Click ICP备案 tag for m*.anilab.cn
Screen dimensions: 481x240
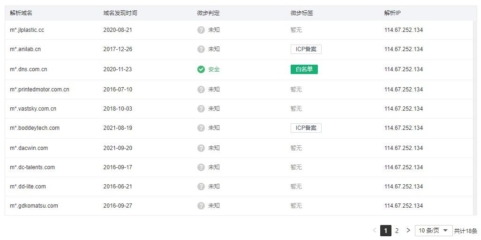coord(306,49)
